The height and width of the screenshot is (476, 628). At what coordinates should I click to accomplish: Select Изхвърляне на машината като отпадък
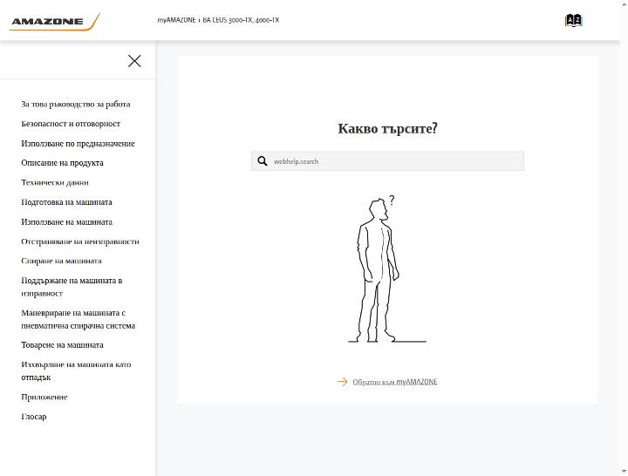(76, 371)
